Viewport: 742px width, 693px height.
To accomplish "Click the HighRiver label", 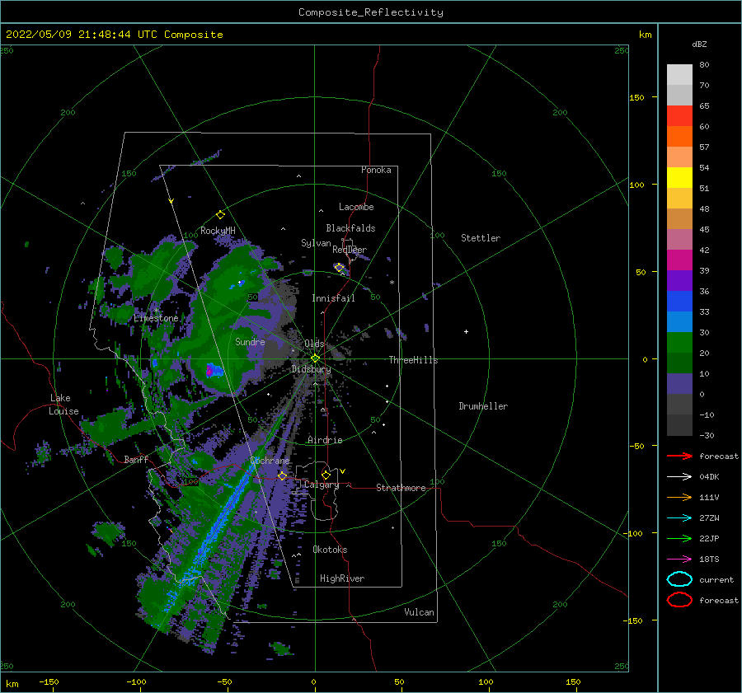I will [342, 578].
